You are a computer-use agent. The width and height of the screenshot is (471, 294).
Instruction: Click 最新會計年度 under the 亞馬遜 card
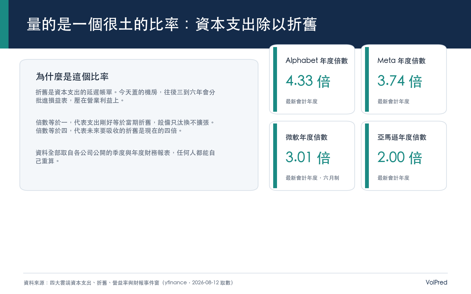[393, 178]
